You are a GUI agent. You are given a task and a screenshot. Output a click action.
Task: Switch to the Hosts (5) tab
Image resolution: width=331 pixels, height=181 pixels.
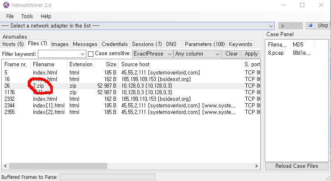[13, 44]
